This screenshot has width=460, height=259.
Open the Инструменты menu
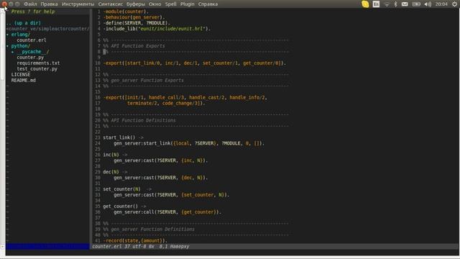[78, 4]
